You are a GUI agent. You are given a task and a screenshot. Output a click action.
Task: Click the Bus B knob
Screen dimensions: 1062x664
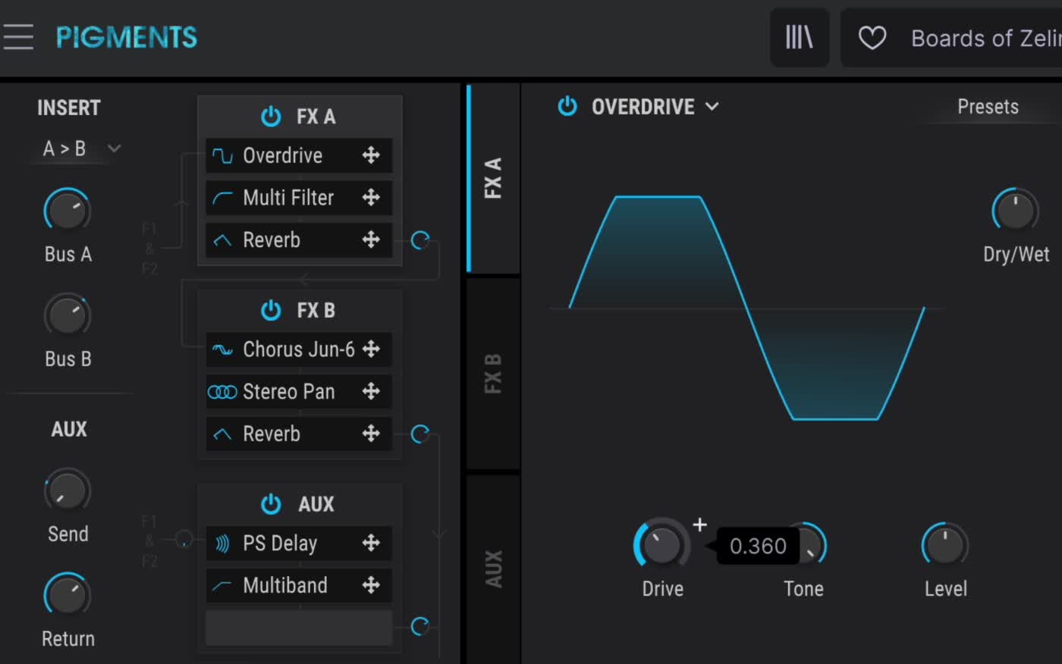coord(68,315)
